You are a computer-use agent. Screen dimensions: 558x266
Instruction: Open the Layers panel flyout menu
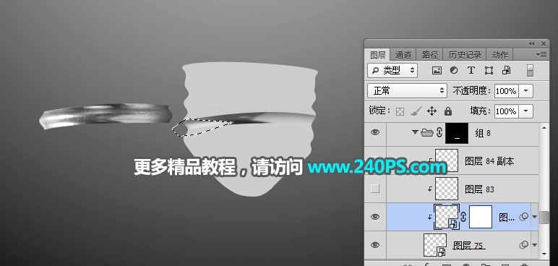click(x=541, y=54)
